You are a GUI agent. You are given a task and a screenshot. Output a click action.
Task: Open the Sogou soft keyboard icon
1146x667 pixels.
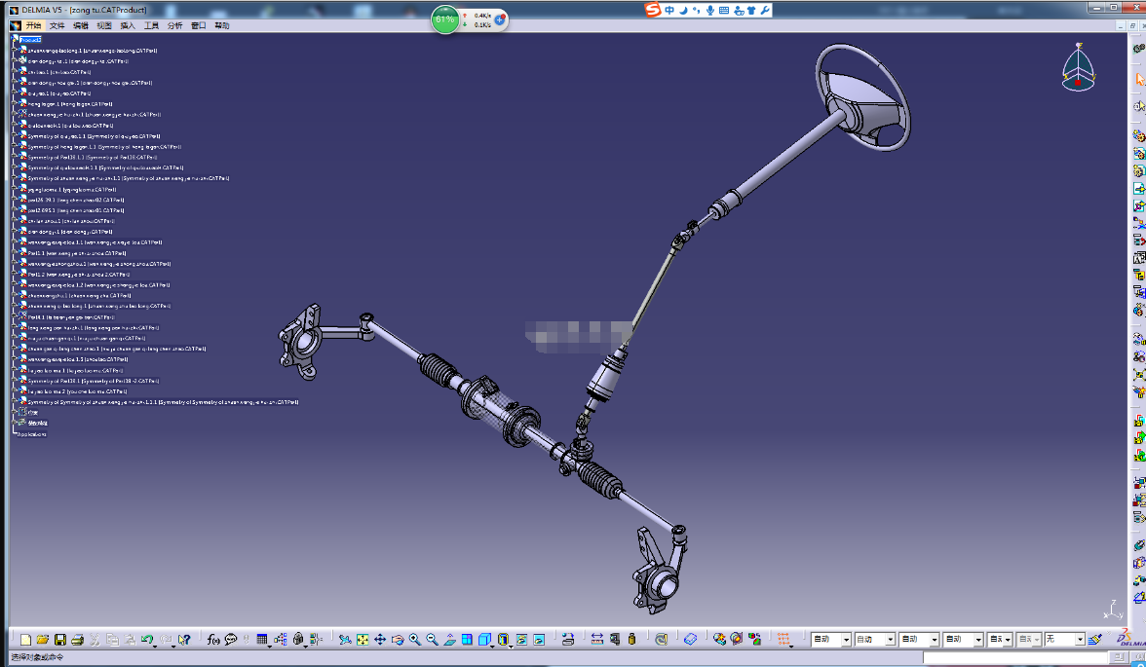pyautogui.click(x=723, y=10)
